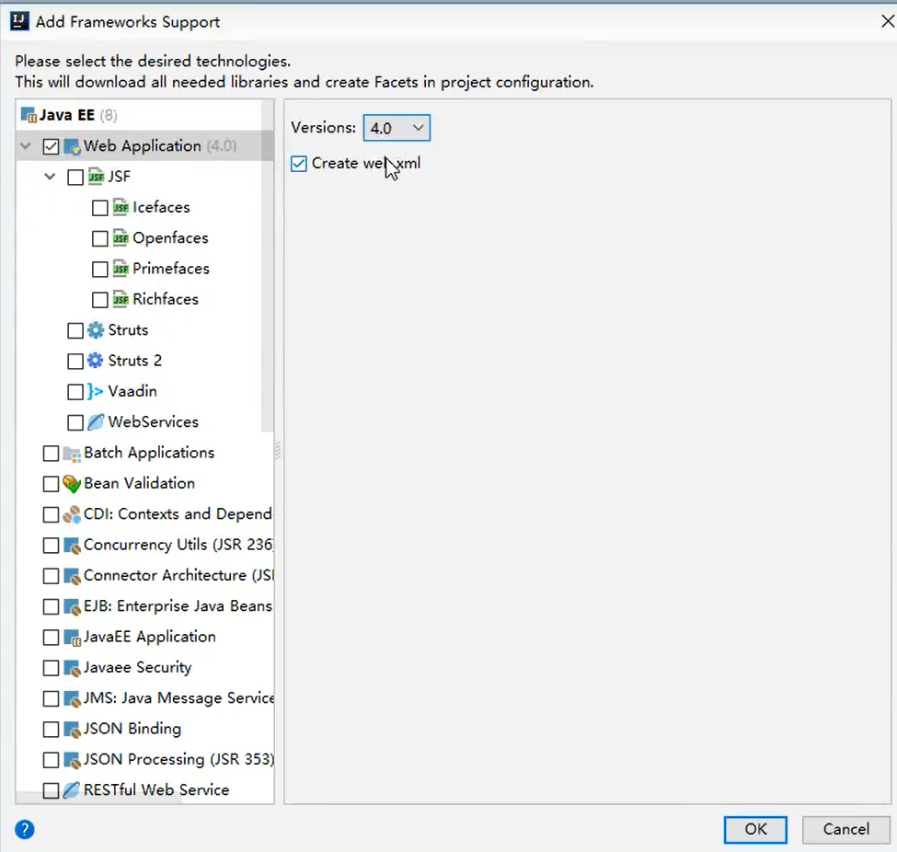The image size is (897, 852).
Task: Tick the Icefaces checkbox
Action: click(x=100, y=208)
